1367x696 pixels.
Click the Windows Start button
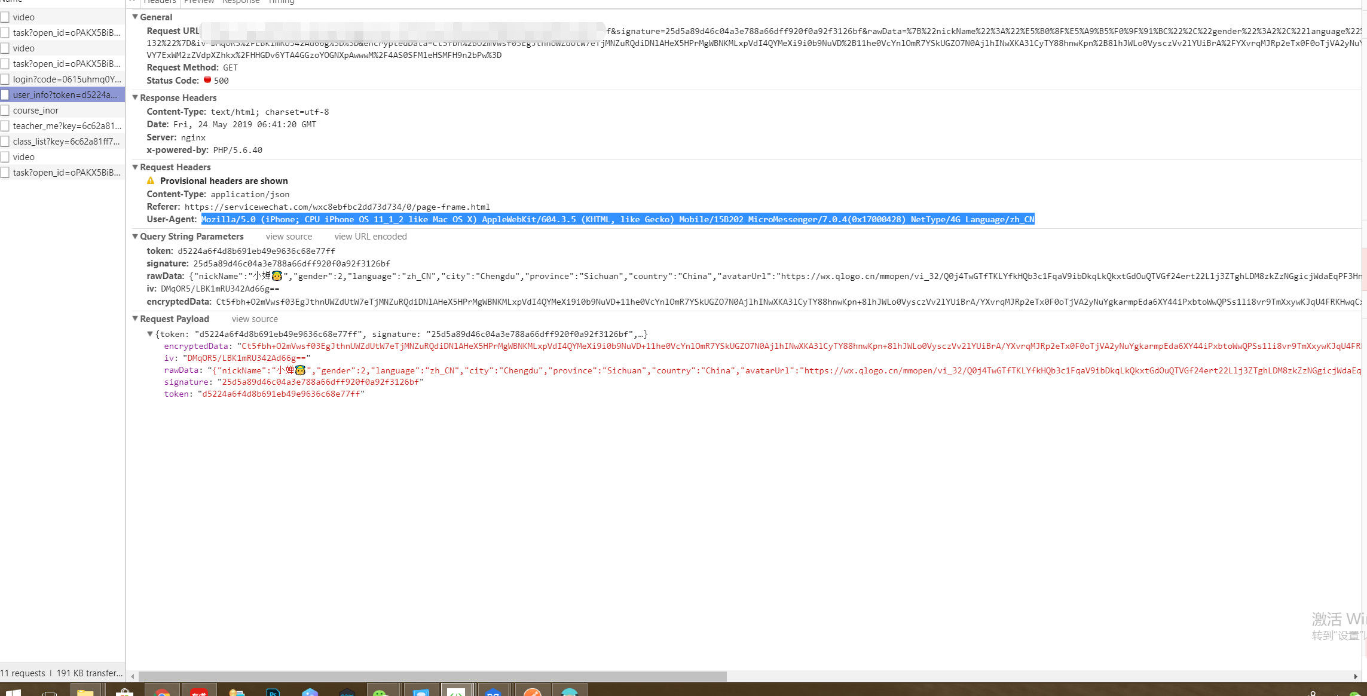(13, 692)
